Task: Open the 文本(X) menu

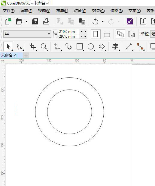Action: point(135,11)
